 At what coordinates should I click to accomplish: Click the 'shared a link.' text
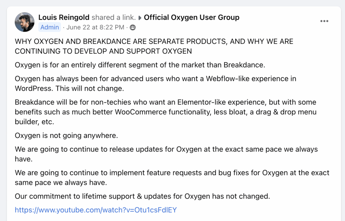coord(114,17)
